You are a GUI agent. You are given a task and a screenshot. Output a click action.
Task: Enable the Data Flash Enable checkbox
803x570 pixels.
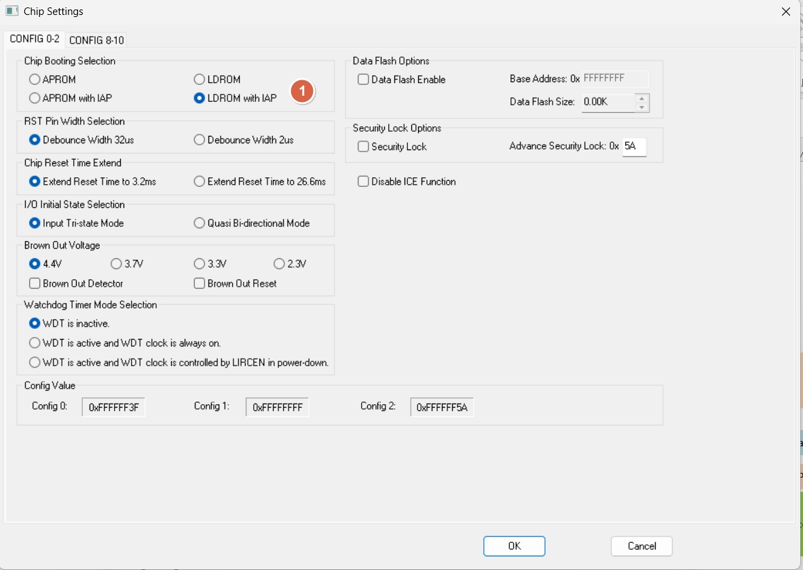[363, 79]
